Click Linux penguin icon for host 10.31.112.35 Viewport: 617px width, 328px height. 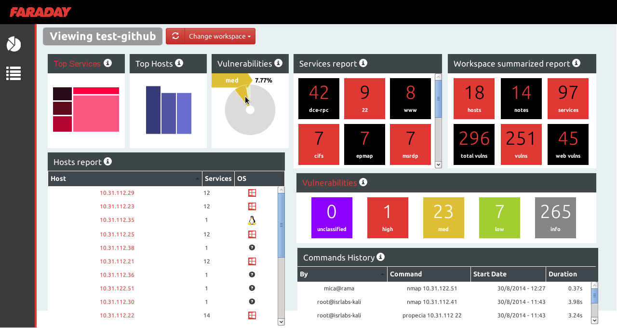click(x=252, y=220)
